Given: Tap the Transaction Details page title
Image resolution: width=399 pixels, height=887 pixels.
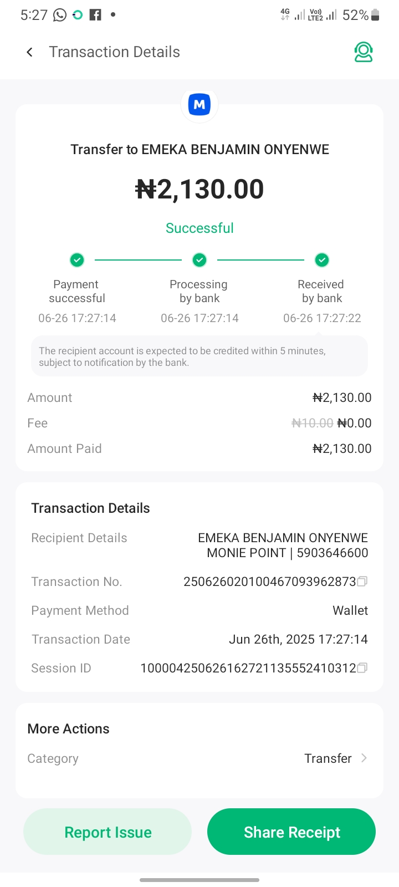Looking at the screenshot, I should [114, 52].
